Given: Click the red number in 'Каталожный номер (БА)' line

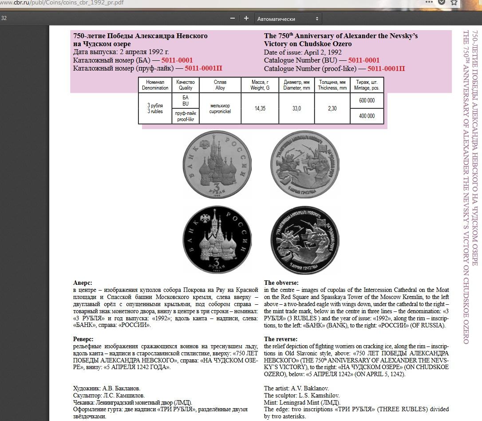Looking at the screenshot, I should [177, 60].
